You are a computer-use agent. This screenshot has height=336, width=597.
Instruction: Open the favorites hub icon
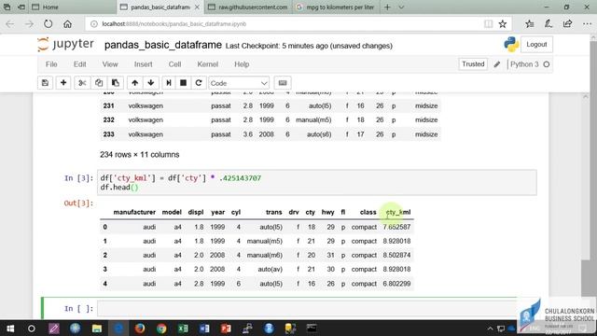(x=529, y=24)
